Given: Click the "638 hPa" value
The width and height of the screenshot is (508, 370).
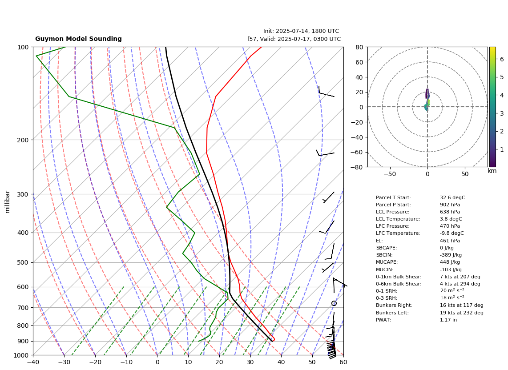Looking at the screenshot, I should pos(450,212).
